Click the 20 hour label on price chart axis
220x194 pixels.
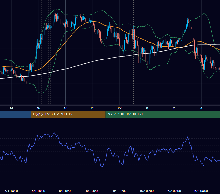click(x=93, y=108)
